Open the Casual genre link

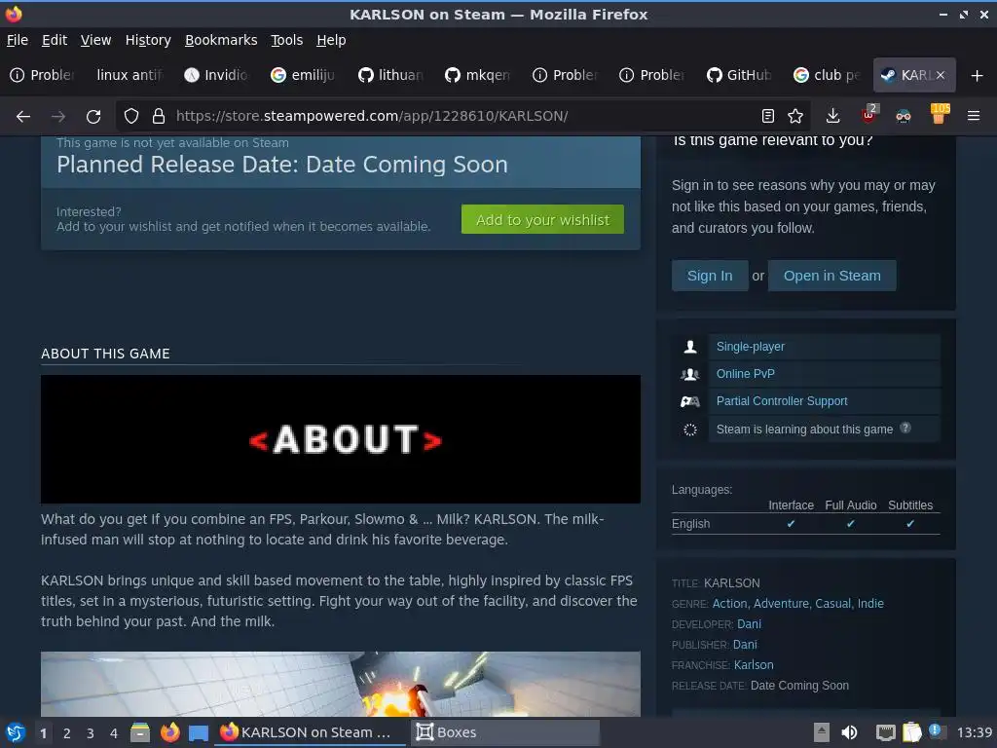tap(833, 604)
